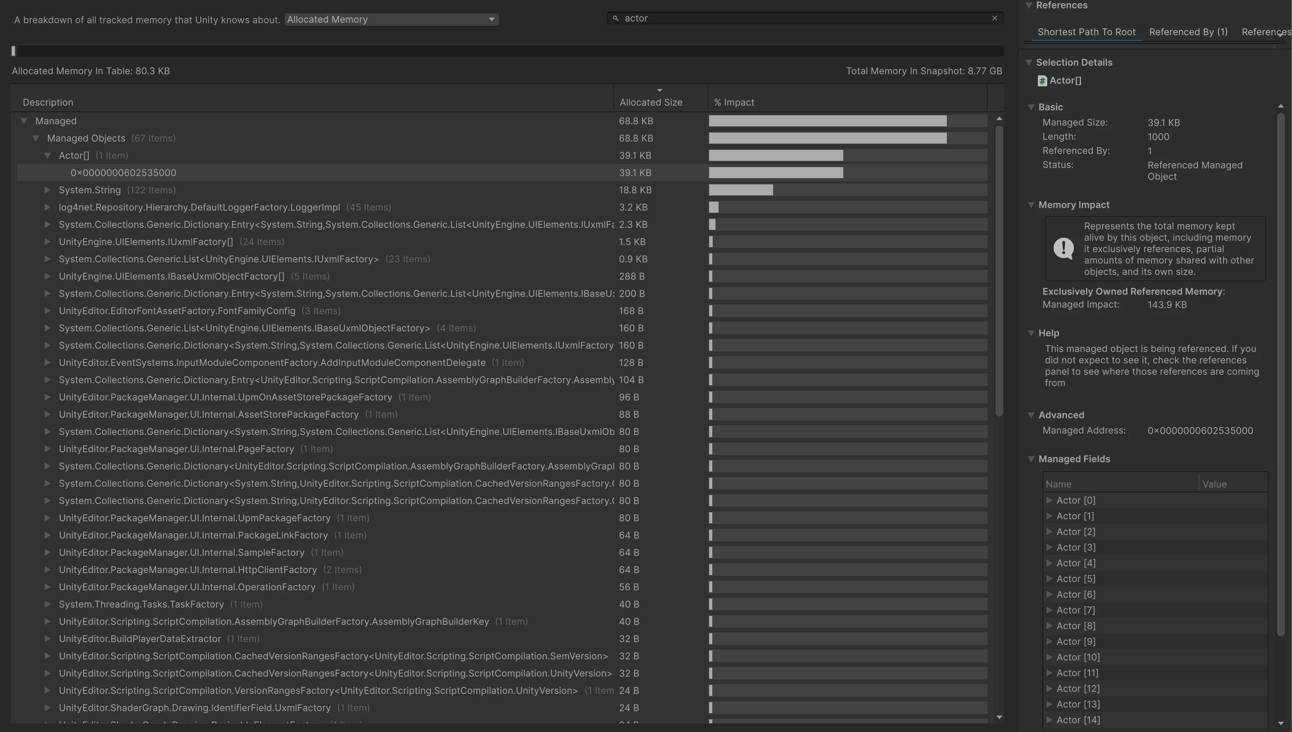Expand the log4net LoggerImpl row

(x=47, y=207)
